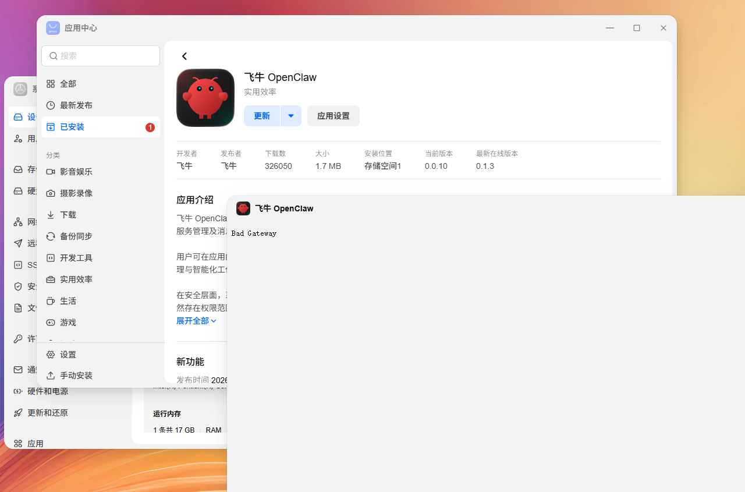Screen dimensions: 745x492
Task: Click the download count 326050
Action: point(278,166)
